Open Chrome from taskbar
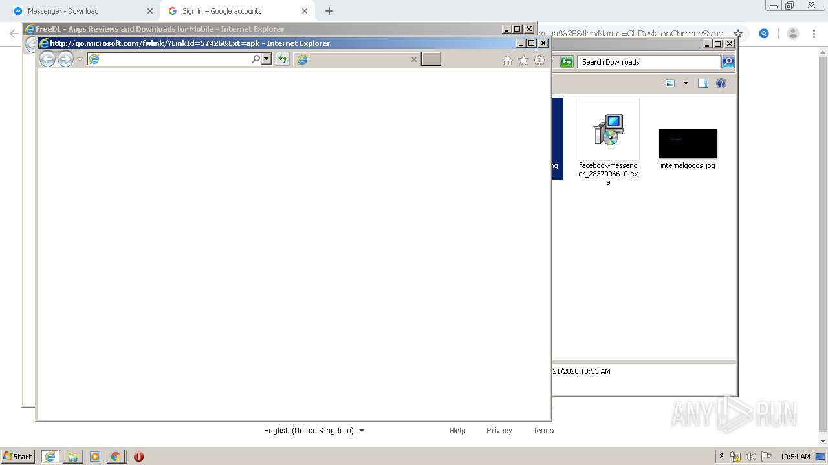This screenshot has height=465, width=828. tap(115, 457)
